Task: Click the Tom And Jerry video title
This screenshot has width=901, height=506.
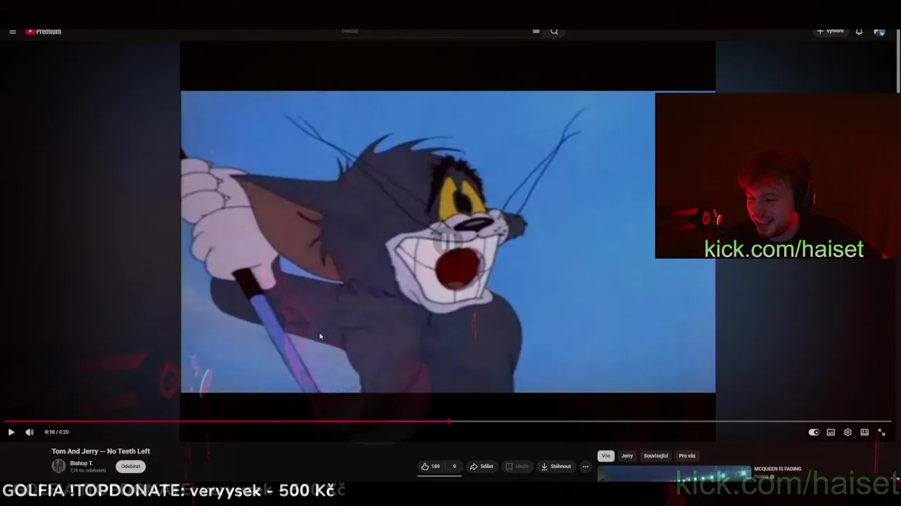Action: point(101,451)
